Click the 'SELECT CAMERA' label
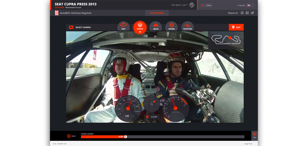Image resolution: width=302 pixels, height=146 pixels. pyautogui.click(x=83, y=27)
